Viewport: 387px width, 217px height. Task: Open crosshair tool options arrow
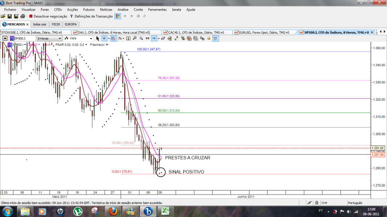pos(109,38)
